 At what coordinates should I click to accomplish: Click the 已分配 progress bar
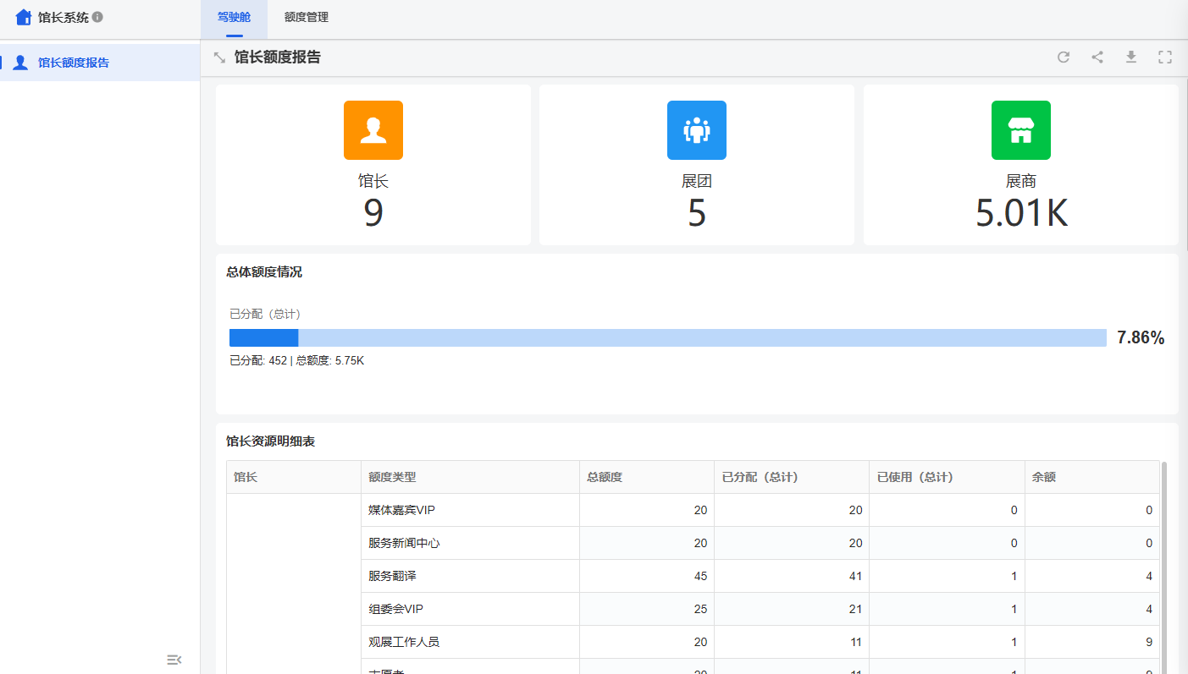click(667, 337)
